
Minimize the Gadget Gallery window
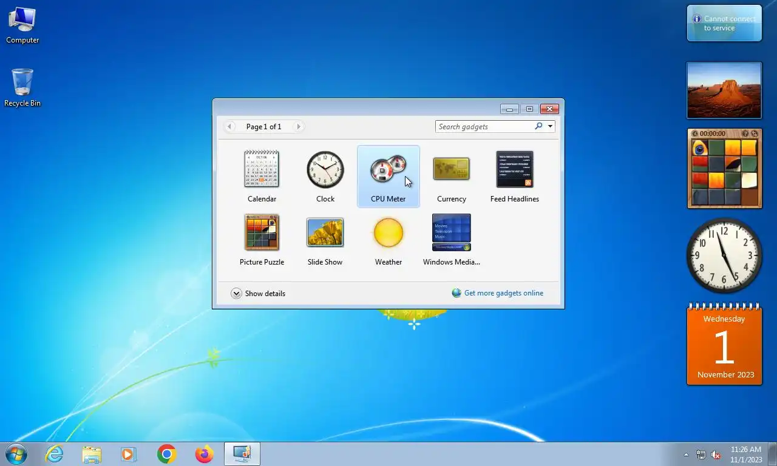tap(510, 109)
